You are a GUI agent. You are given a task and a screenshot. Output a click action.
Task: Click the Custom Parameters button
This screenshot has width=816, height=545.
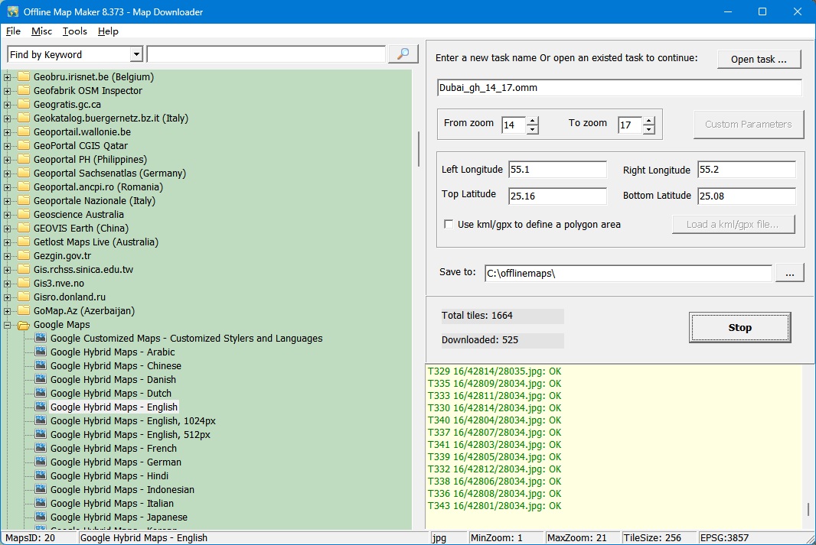coord(749,124)
